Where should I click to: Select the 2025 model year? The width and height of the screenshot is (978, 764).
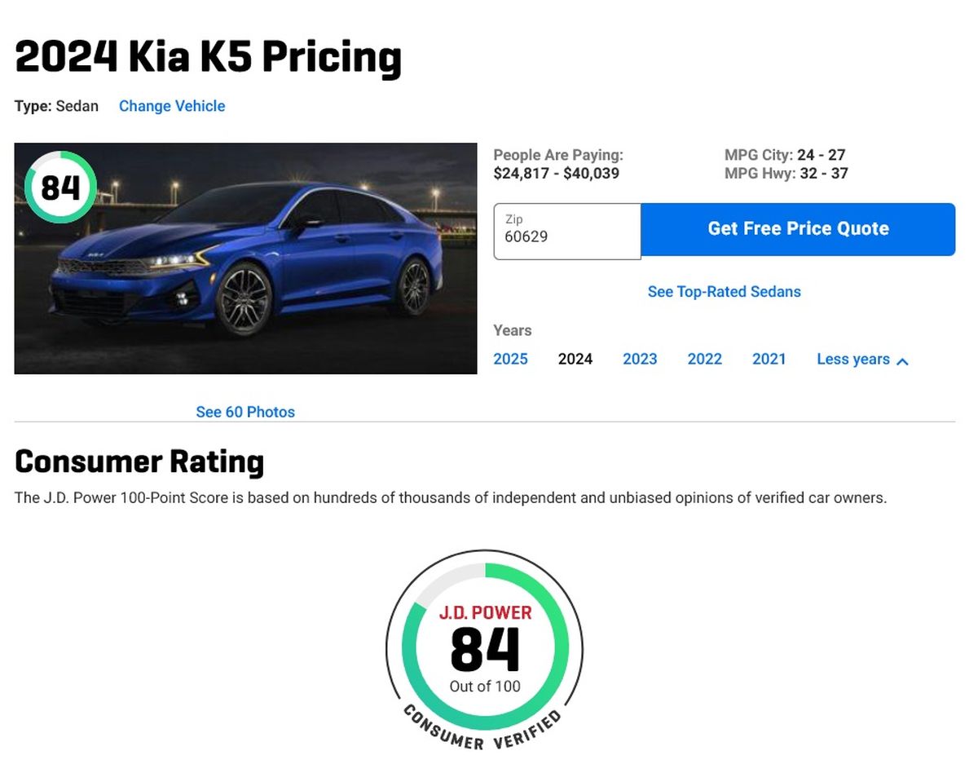point(511,359)
